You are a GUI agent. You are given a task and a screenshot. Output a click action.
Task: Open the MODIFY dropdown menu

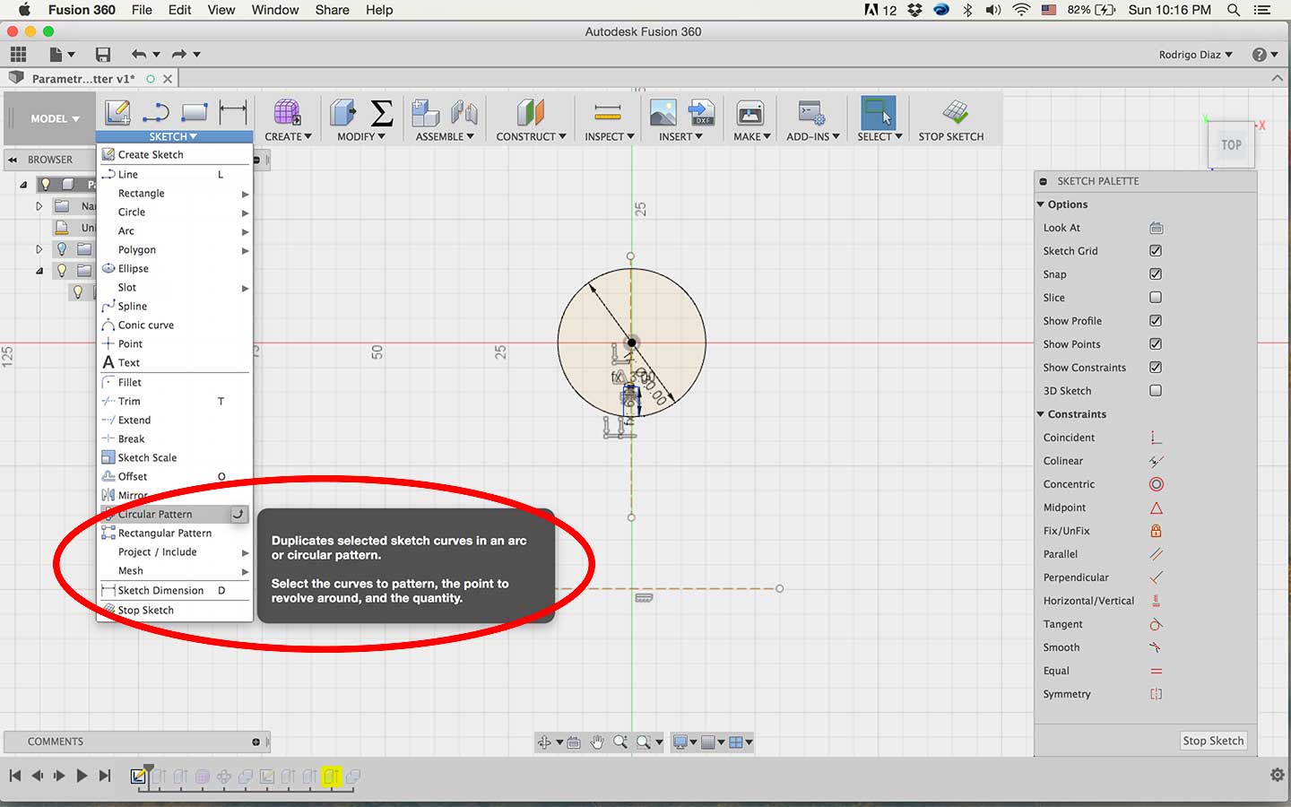(x=361, y=136)
